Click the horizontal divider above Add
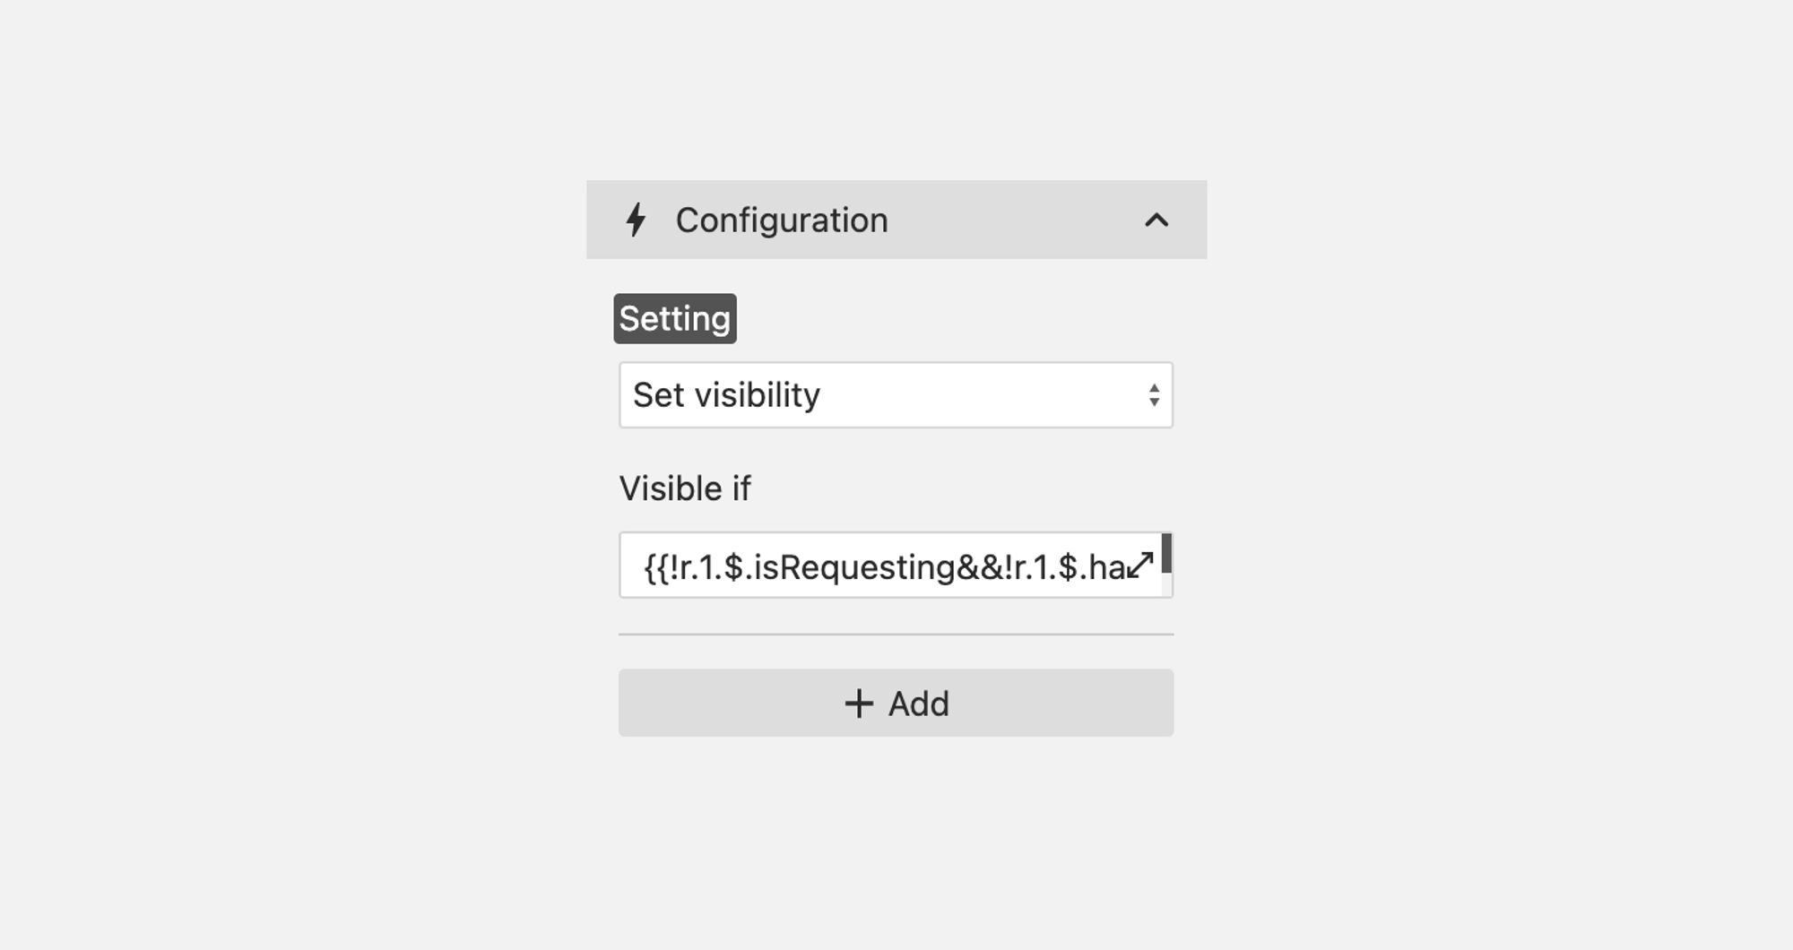 tap(896, 635)
